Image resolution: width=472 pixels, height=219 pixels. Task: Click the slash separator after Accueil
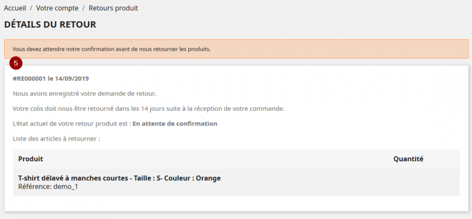31,8
